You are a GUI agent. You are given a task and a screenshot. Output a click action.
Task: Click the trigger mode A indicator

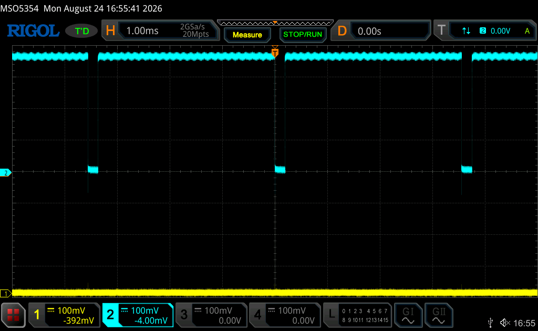pos(527,31)
